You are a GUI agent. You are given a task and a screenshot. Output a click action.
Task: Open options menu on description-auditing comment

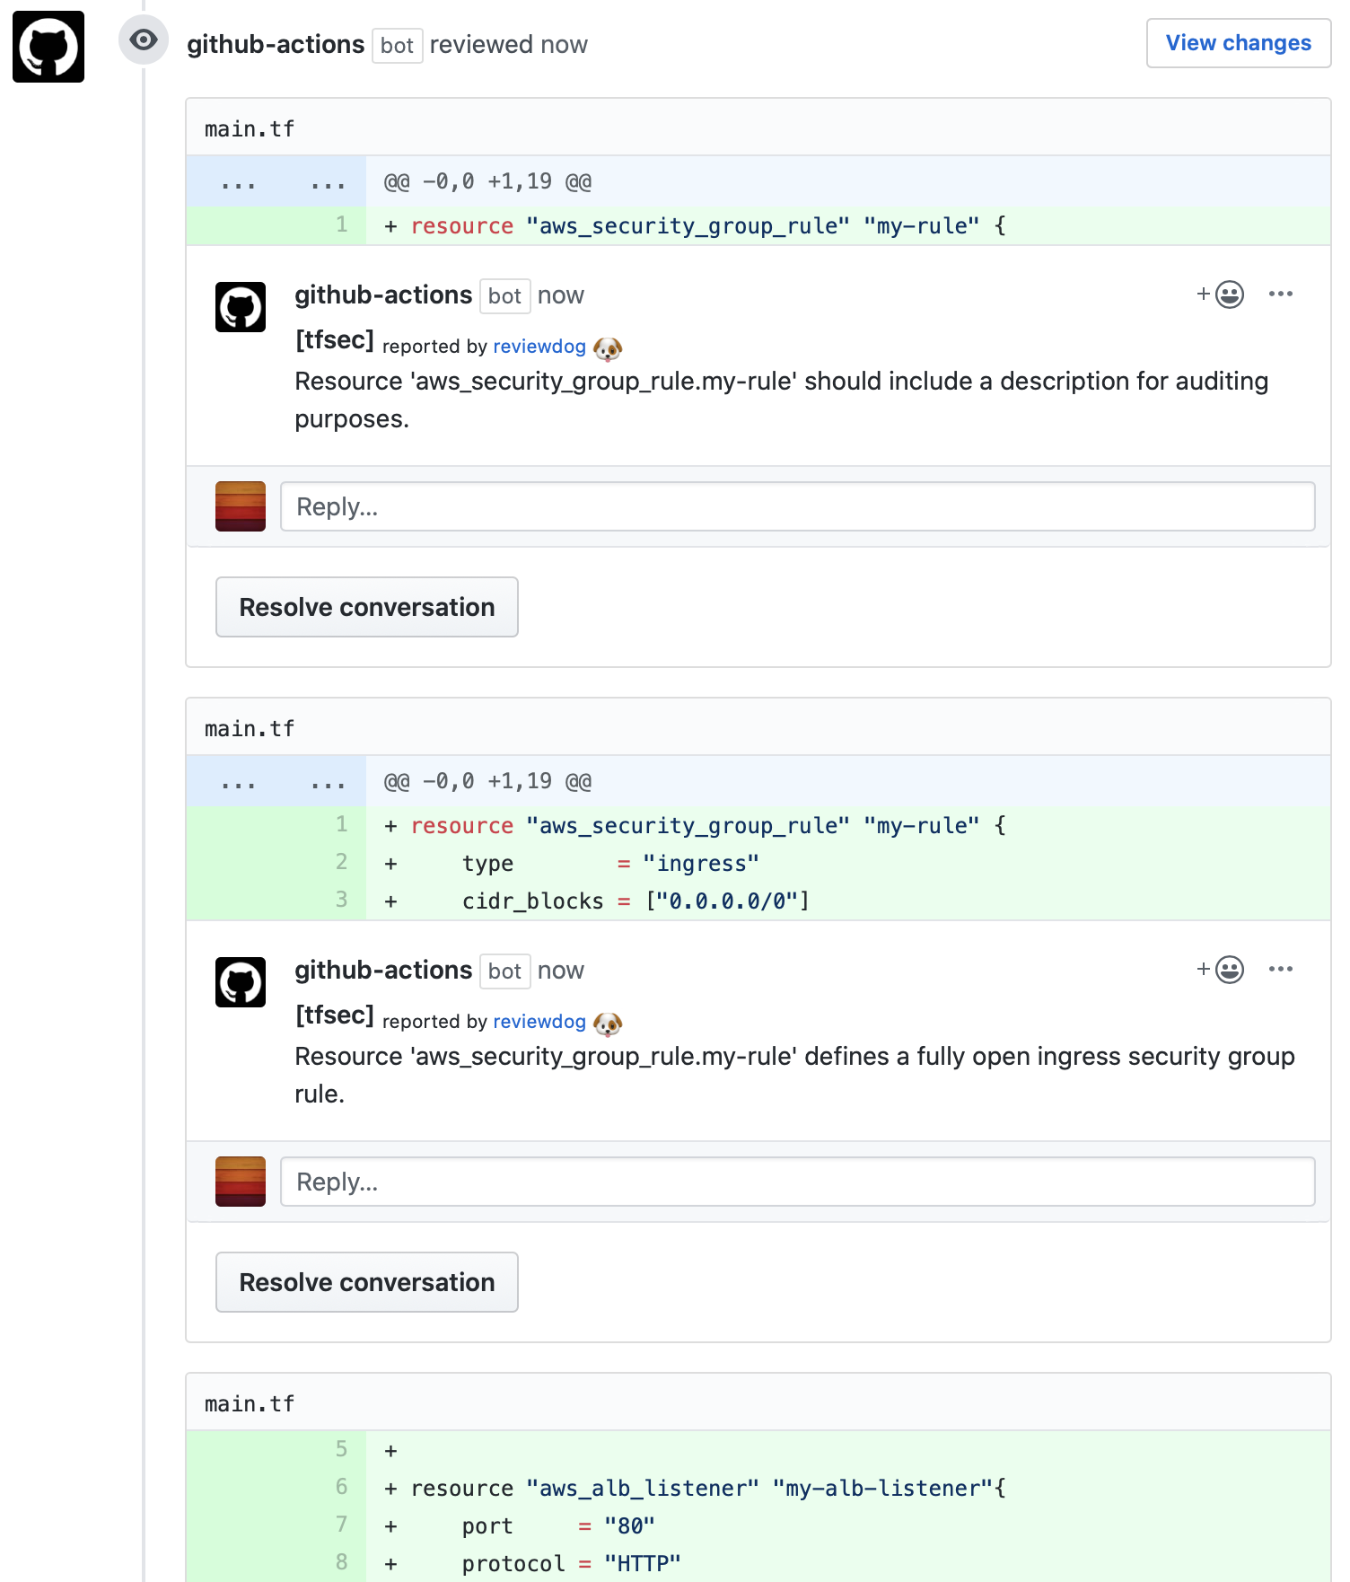click(x=1281, y=294)
